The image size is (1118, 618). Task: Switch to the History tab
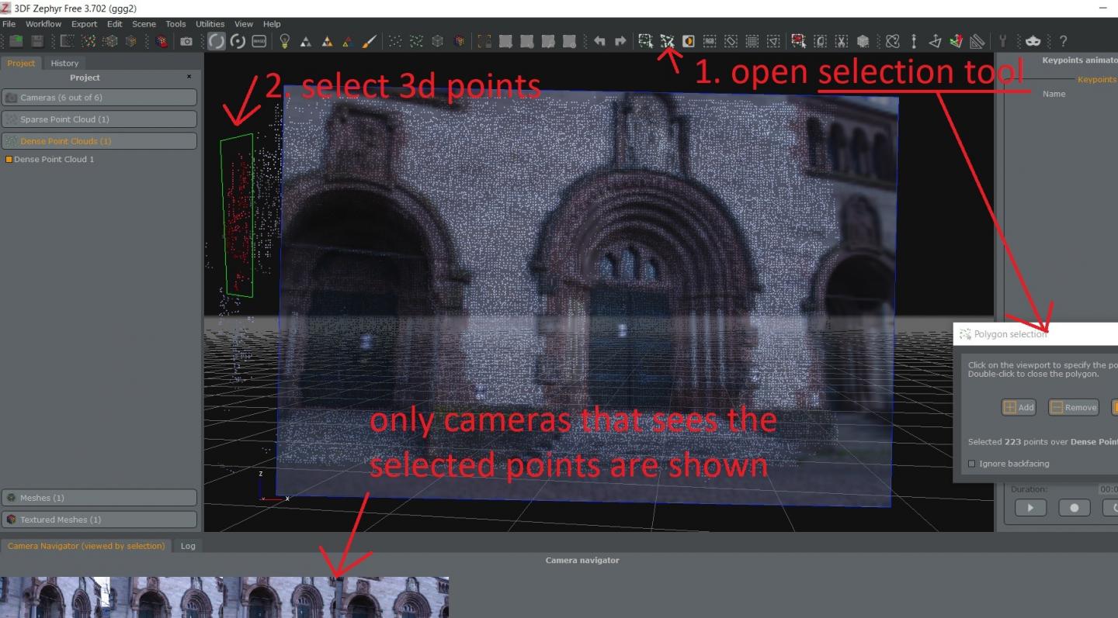tap(64, 63)
